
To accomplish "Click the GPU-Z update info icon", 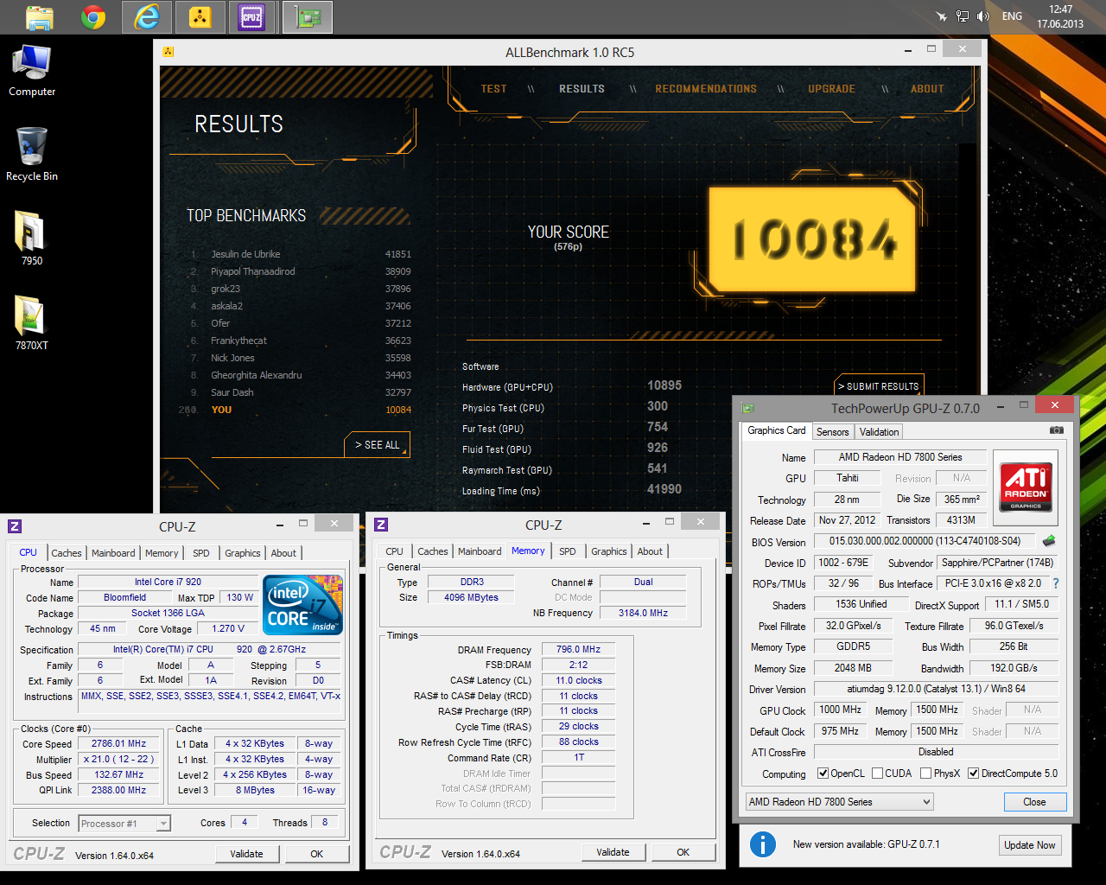I will 762,844.
